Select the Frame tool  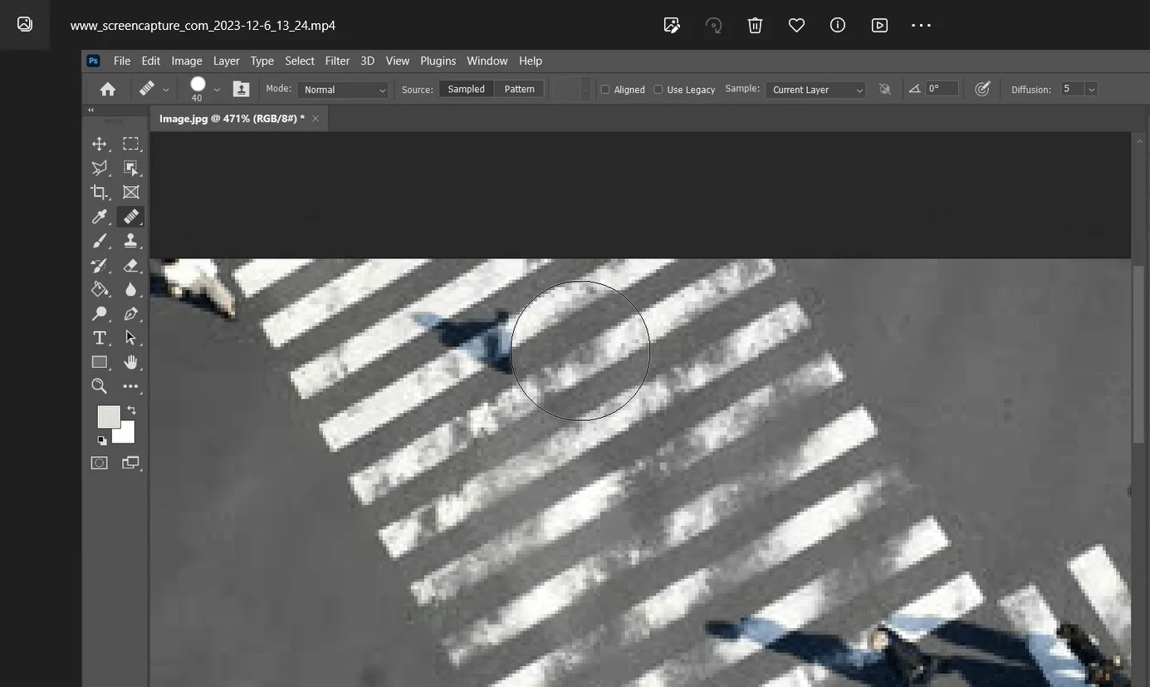pyautogui.click(x=131, y=192)
